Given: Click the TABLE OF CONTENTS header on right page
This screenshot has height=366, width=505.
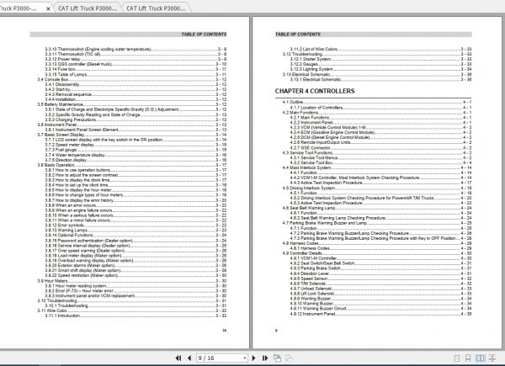Looking at the screenshot, I should point(298,34).
